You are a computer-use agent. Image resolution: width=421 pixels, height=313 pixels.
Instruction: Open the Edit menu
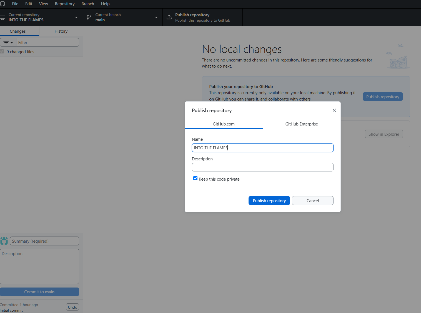click(x=29, y=4)
